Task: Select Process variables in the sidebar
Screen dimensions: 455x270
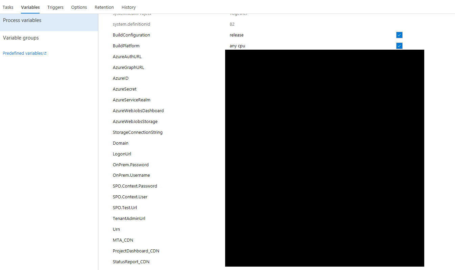Action: [22, 20]
